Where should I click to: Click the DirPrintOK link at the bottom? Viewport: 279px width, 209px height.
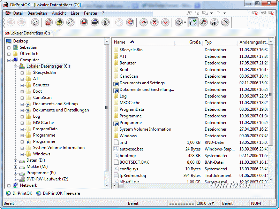coord(19,193)
